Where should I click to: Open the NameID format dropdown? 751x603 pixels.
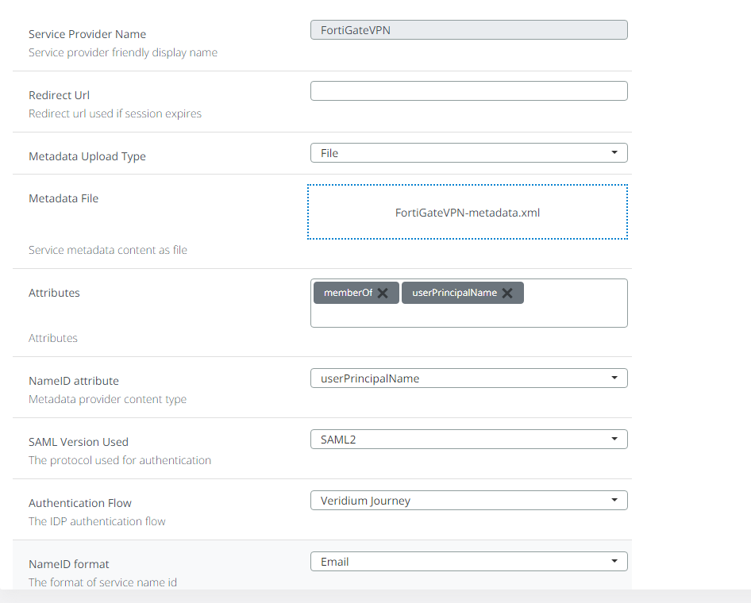point(468,562)
